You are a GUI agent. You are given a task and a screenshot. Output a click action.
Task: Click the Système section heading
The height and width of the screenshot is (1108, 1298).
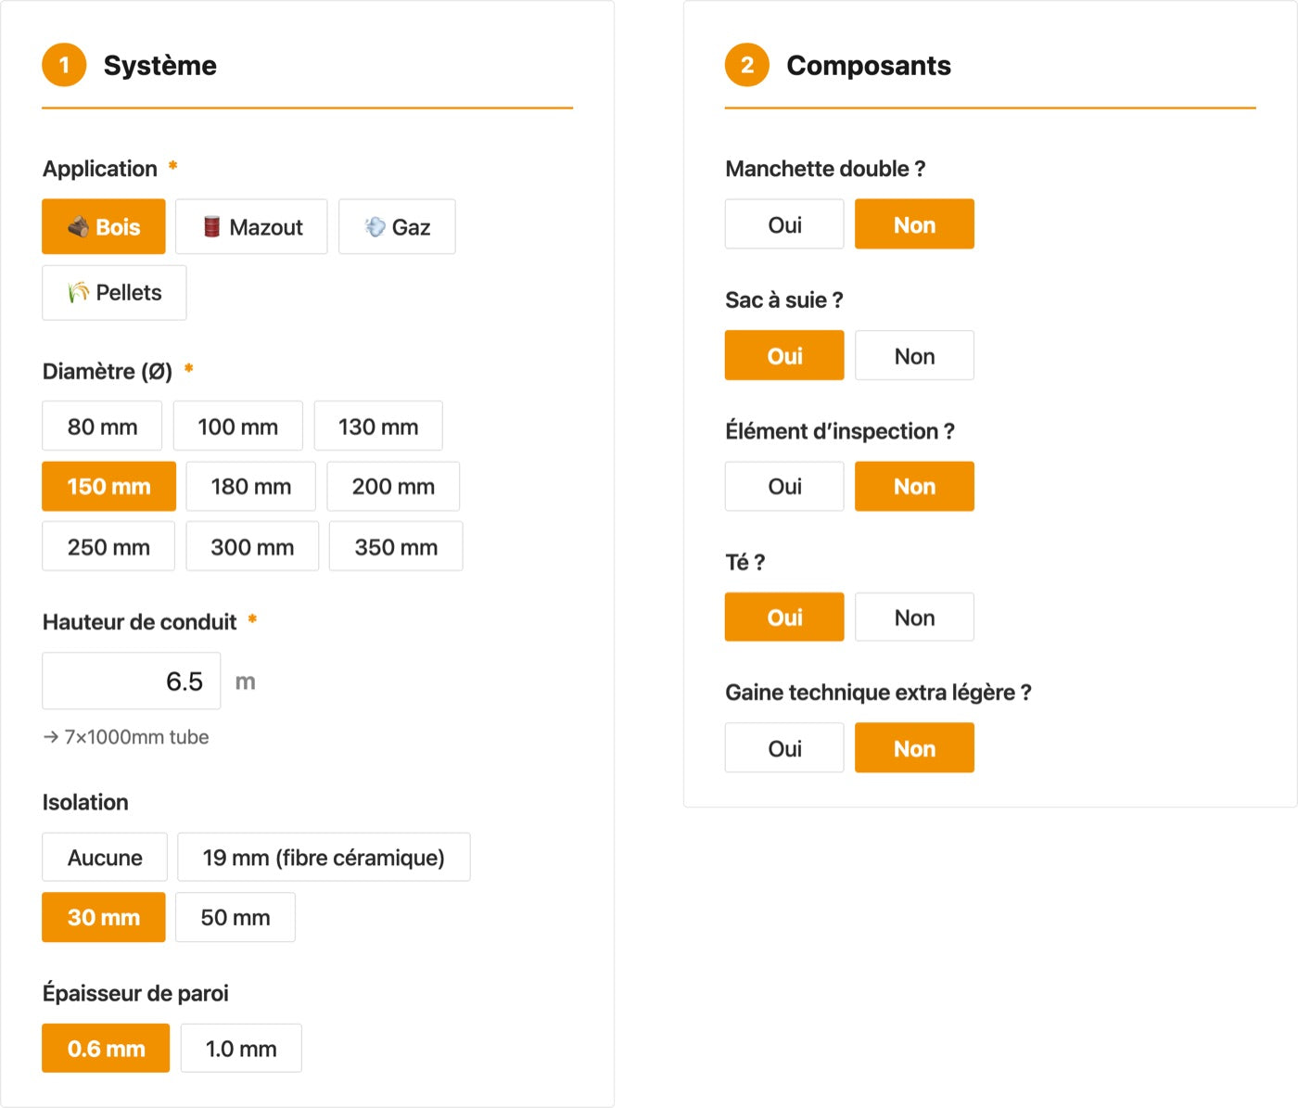coord(159,66)
